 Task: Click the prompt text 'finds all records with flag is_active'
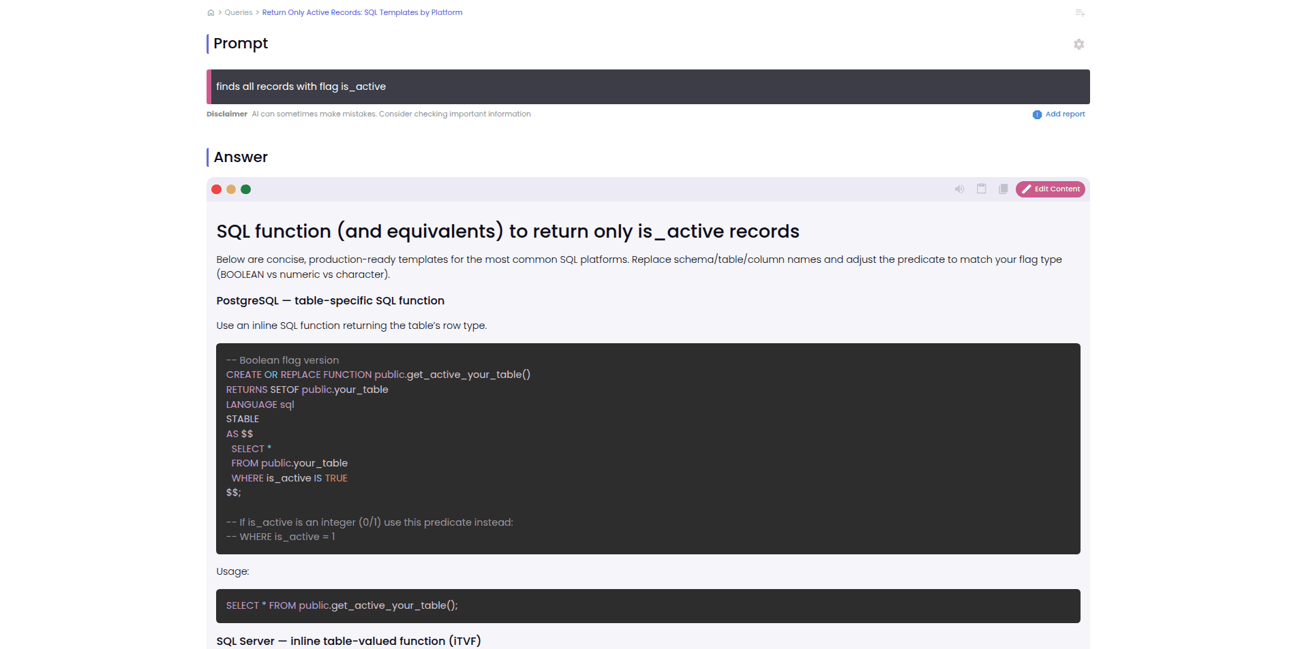pyautogui.click(x=301, y=86)
